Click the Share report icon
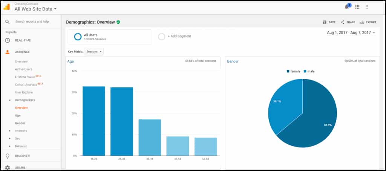Image resolution: width=386 pixels, height=171 pixels. click(342, 22)
